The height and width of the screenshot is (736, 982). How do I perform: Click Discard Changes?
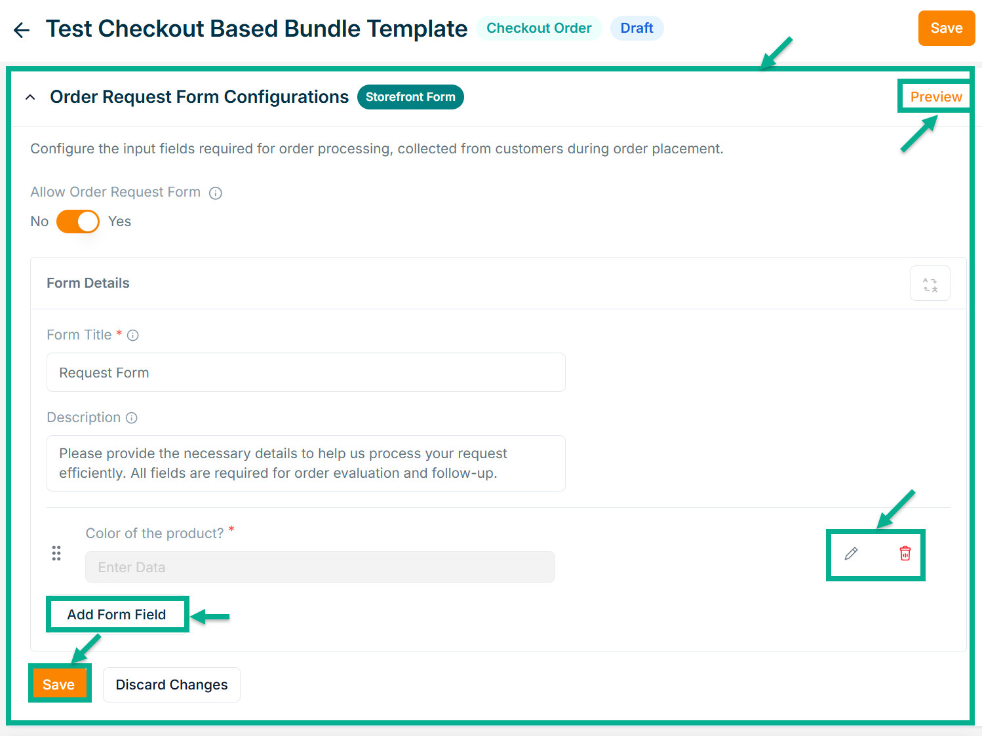click(x=172, y=685)
